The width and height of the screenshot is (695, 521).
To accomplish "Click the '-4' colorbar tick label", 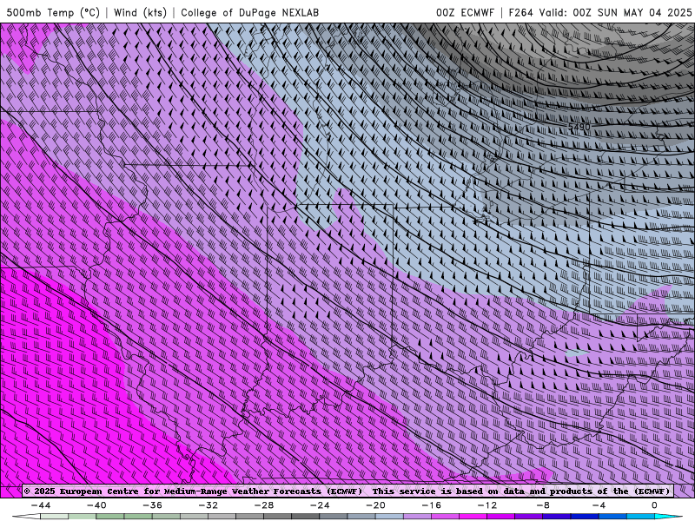I will [x=599, y=505].
